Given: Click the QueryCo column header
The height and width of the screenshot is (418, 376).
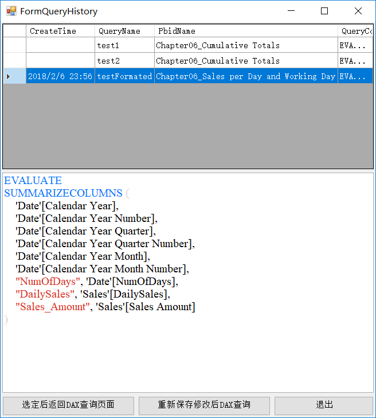Looking at the screenshot, I should click(355, 31).
